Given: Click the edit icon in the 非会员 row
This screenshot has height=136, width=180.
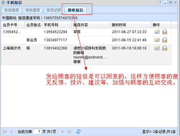Looking at the screenshot, I should 157,40.
